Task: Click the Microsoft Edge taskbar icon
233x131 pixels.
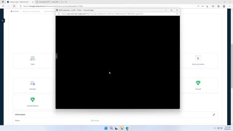Action: pos(127,128)
